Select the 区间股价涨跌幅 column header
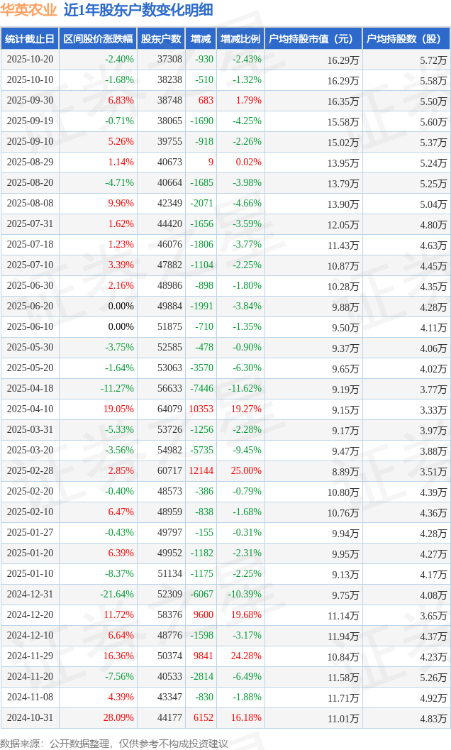The height and width of the screenshot is (750, 451). click(98, 39)
